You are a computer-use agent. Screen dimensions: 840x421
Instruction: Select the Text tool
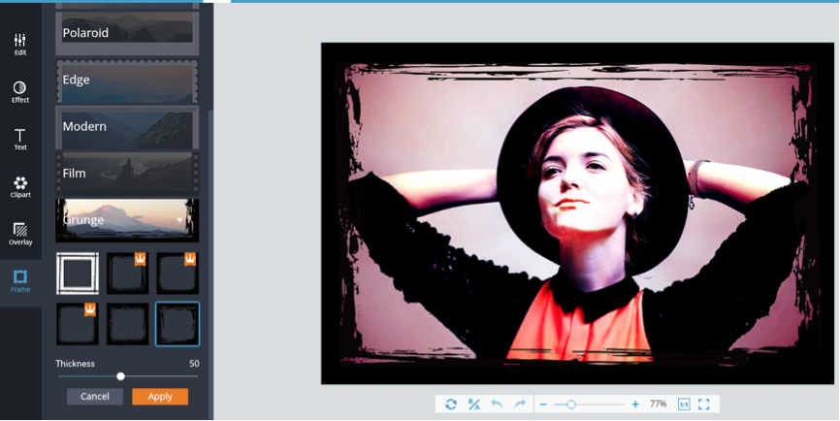click(x=20, y=140)
